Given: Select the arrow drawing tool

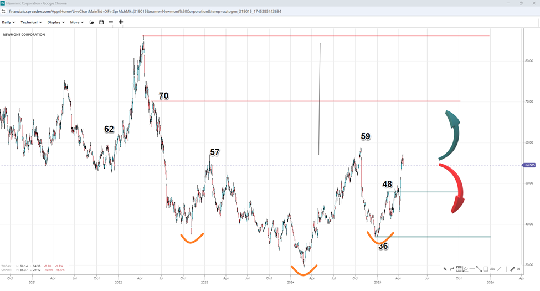Looking at the screenshot, I should pos(445,269).
